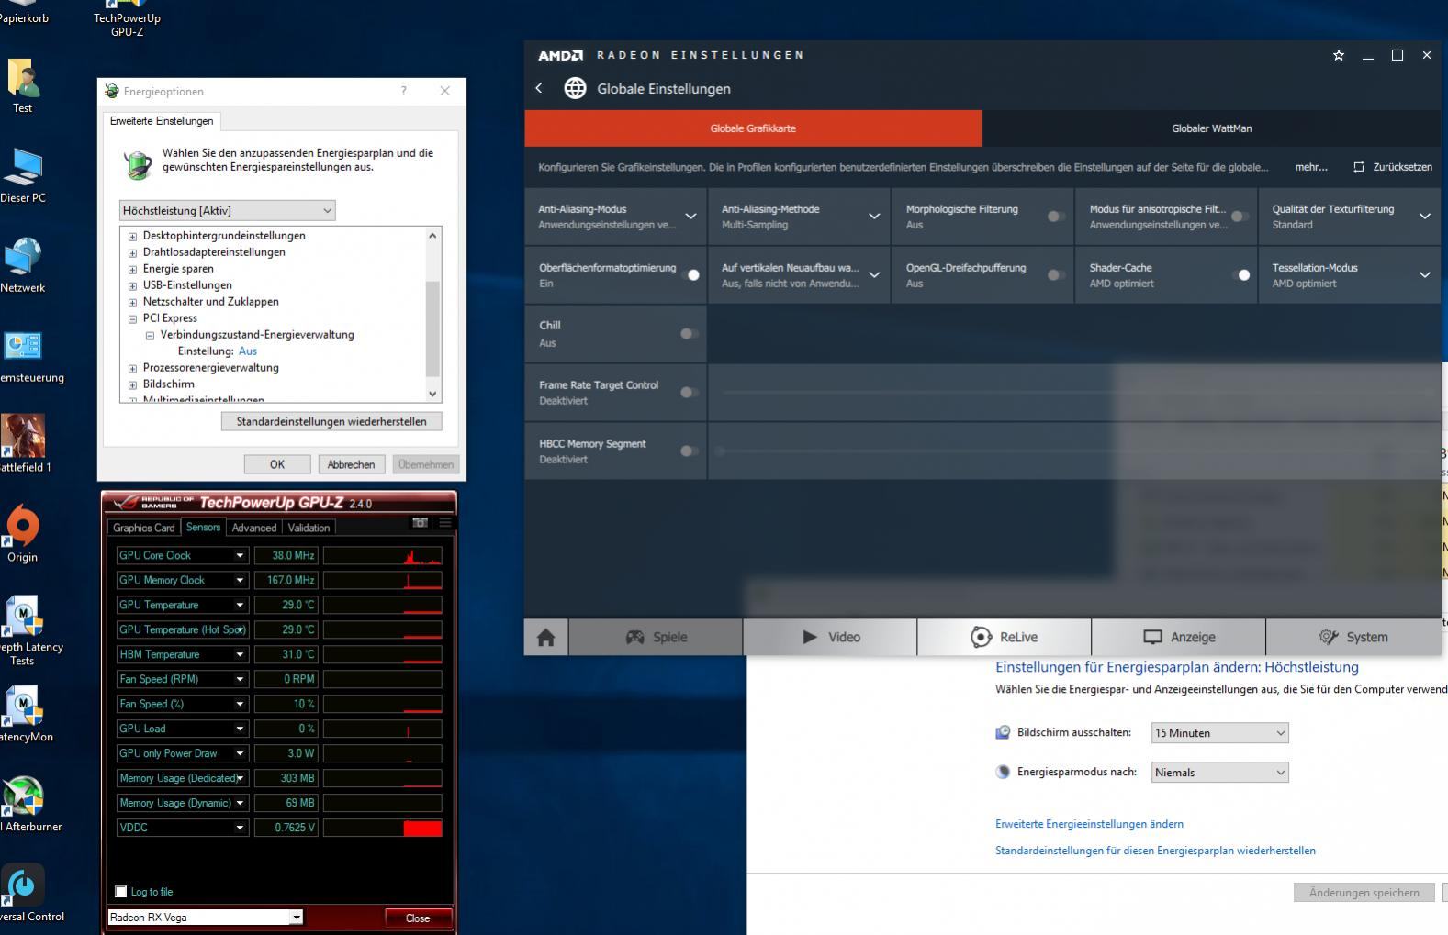
Task: Click OK in Energieoptionen dialog
Action: [277, 464]
